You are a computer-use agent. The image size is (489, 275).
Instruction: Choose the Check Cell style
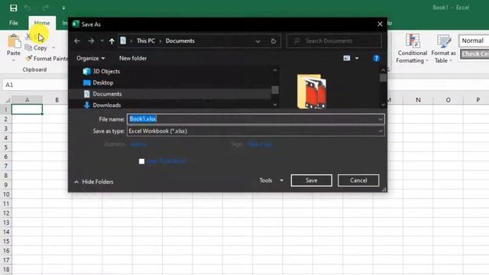point(474,53)
